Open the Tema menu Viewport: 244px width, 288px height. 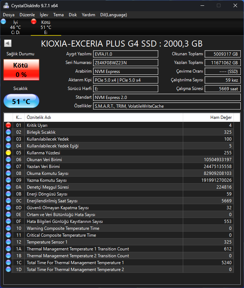59,15
